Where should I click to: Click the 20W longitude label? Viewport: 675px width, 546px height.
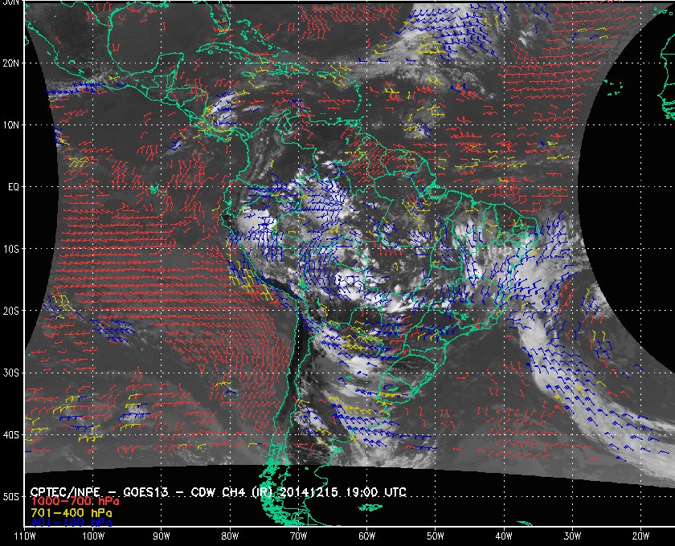[x=640, y=536]
